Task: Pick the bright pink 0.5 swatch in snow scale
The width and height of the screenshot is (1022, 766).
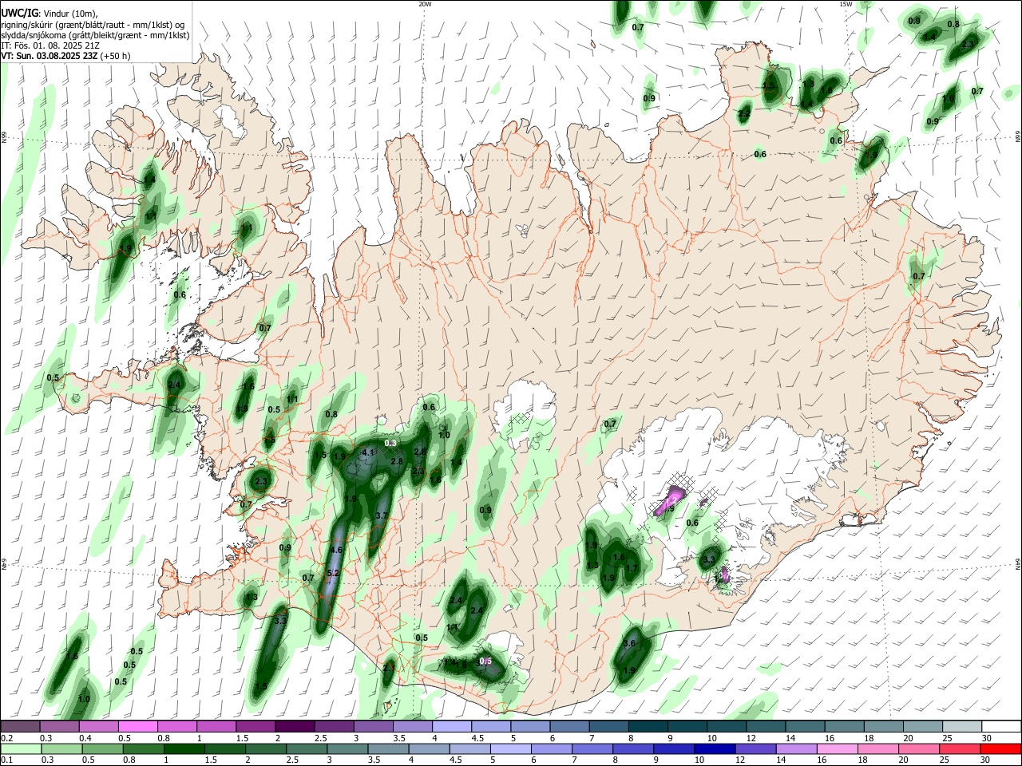Action: click(x=137, y=727)
